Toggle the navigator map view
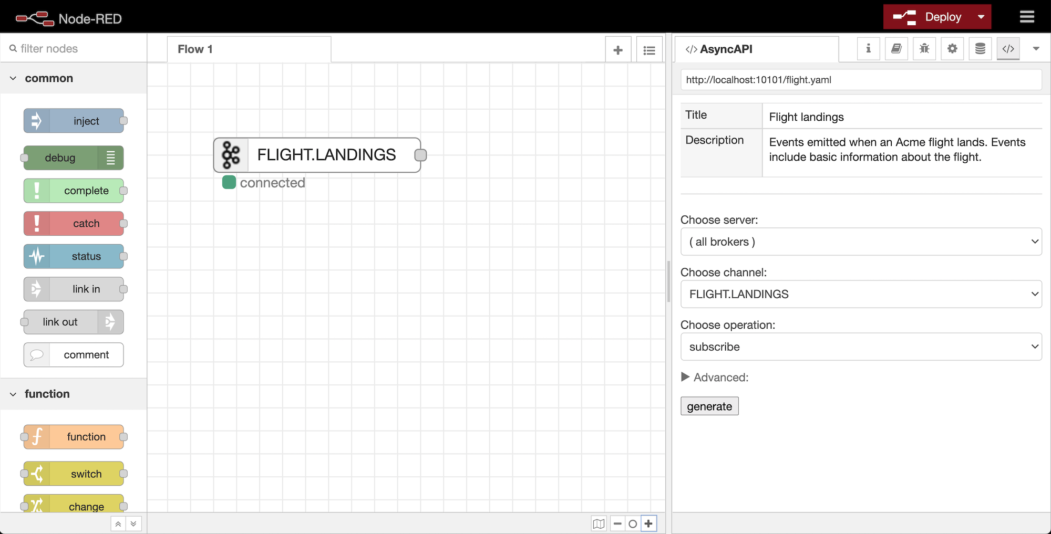Viewport: 1051px width, 534px height. tap(599, 523)
